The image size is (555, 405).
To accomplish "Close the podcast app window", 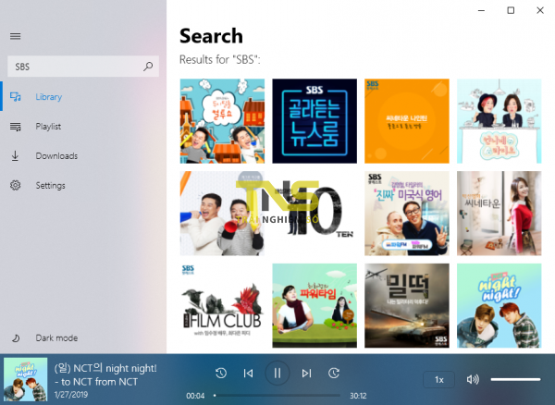I will coord(540,10).
